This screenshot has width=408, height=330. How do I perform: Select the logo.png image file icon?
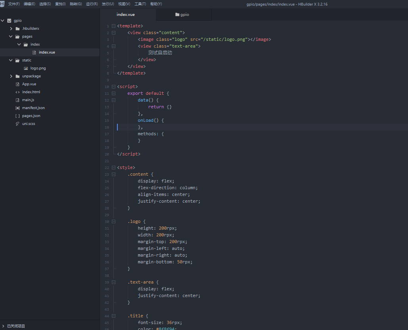[26, 68]
